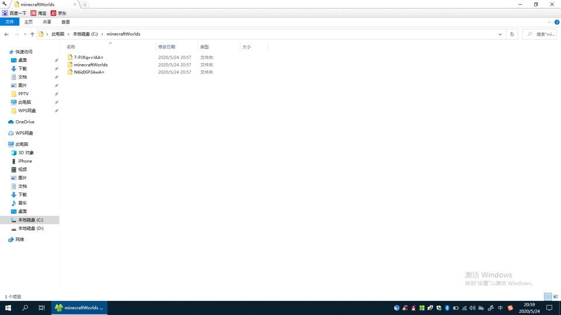Switch to large icons view layout
561x315 pixels.
click(556, 296)
